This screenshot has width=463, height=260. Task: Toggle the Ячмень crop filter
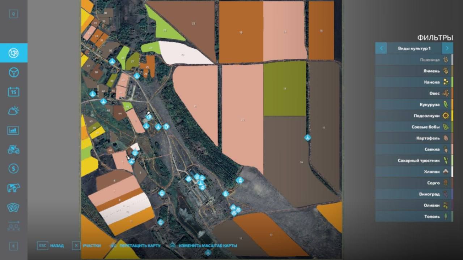coord(413,71)
